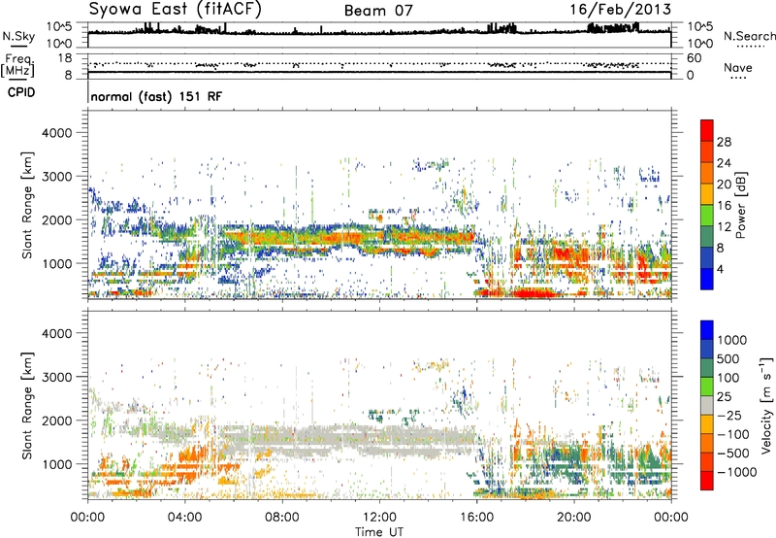This screenshot has width=776, height=538.
Task: Click the orange power band near 12:00 UT
Action: tap(379, 237)
